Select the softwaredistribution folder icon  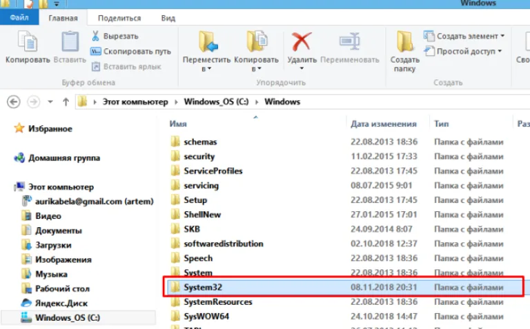[x=175, y=244]
